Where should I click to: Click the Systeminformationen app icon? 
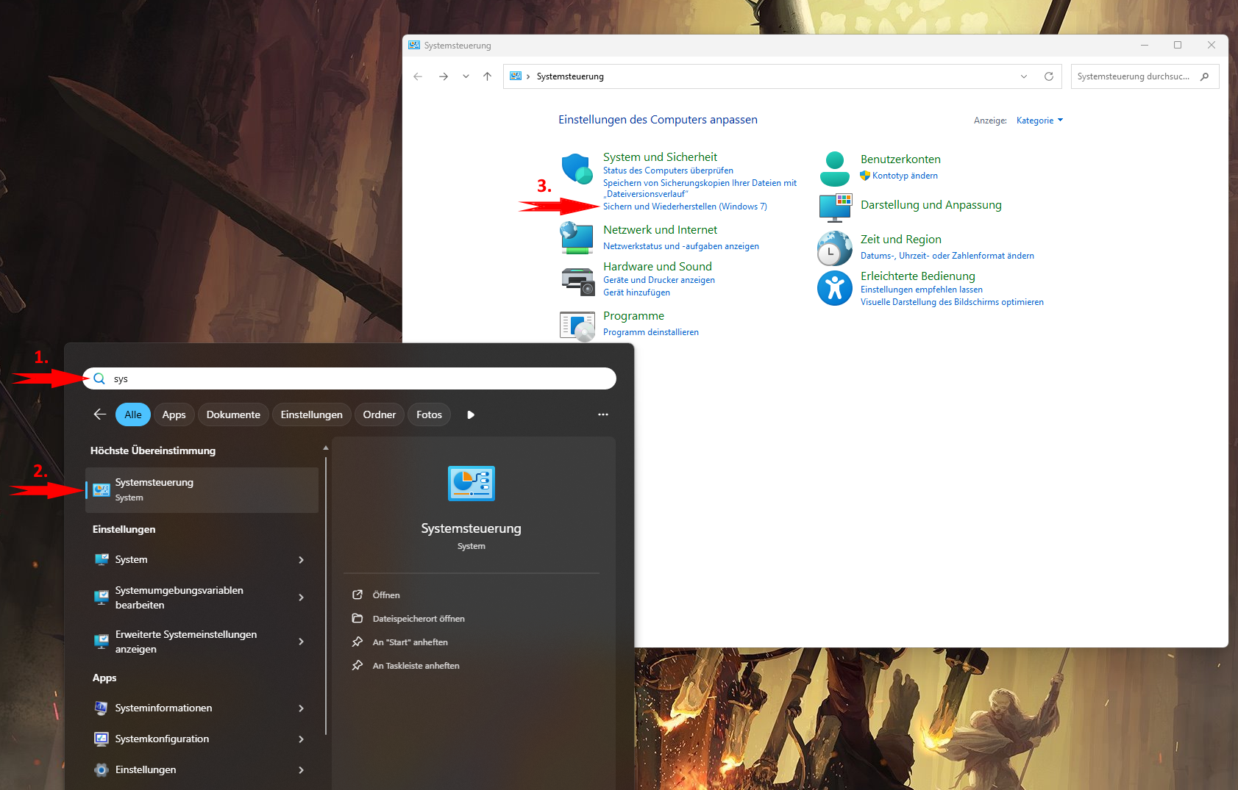point(102,708)
